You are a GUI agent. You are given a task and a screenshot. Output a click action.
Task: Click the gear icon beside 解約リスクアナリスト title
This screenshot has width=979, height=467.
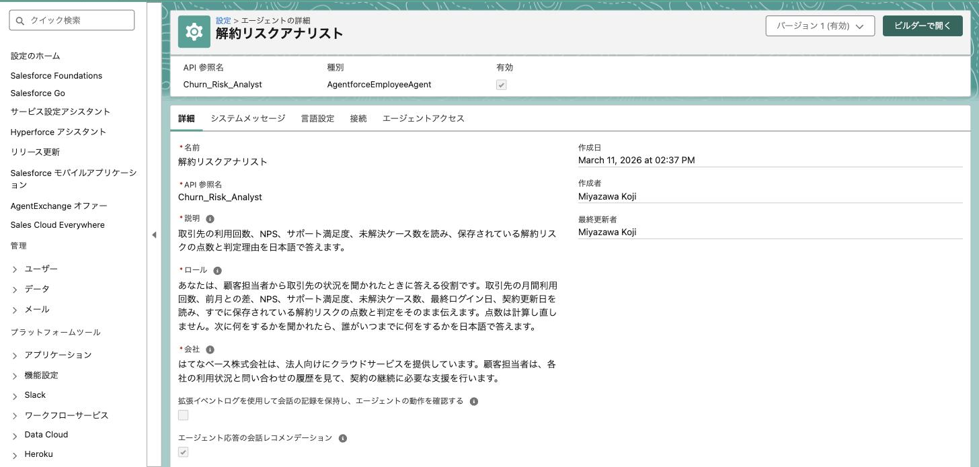coord(194,32)
